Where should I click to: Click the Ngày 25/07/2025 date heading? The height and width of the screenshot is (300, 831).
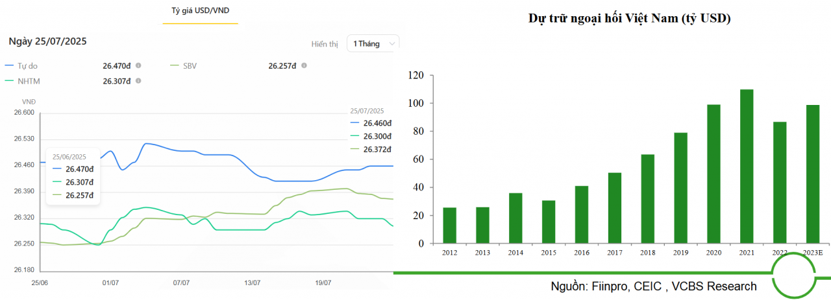[47, 41]
